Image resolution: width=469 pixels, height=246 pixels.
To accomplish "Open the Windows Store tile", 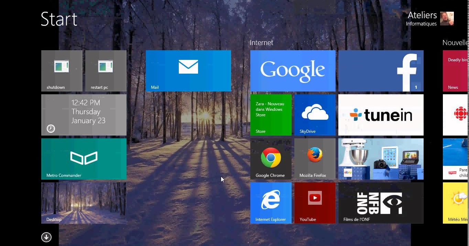I will coord(271,115).
